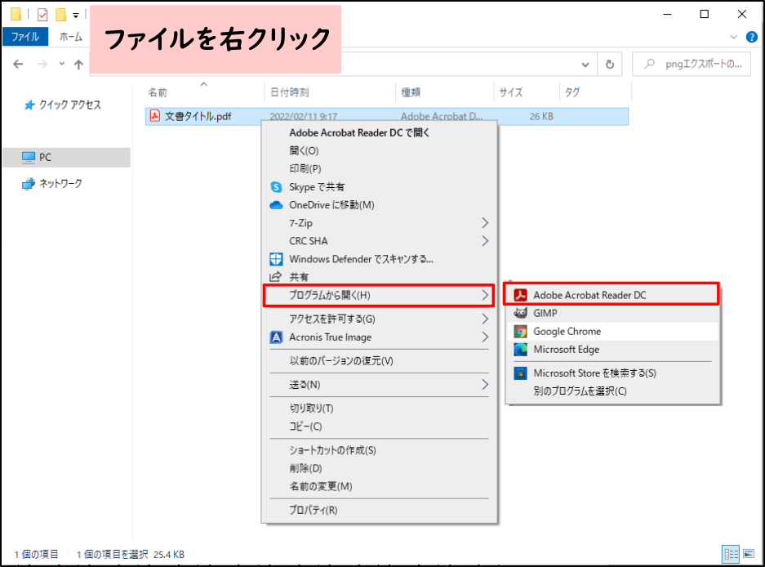Open quick access toolbar customize dropdown
The width and height of the screenshot is (765, 567).
coord(76,16)
